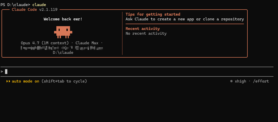Click the 'D:\claude' path under the mascot
The image size is (278, 122).
63,53
